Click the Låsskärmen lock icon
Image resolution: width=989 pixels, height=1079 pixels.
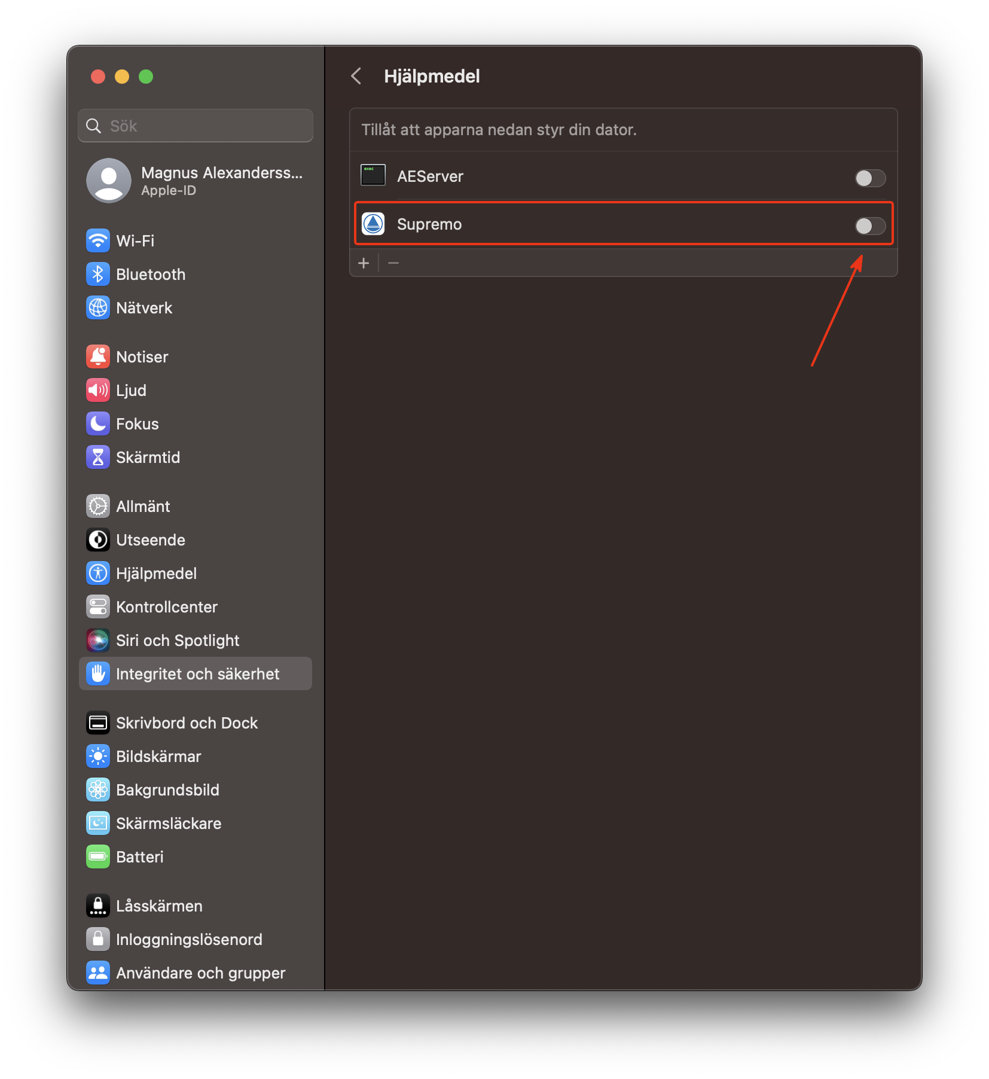click(x=98, y=906)
